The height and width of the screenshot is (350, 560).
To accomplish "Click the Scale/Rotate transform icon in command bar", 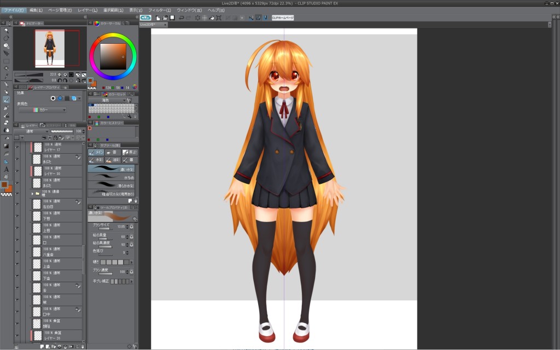I will tap(219, 17).
